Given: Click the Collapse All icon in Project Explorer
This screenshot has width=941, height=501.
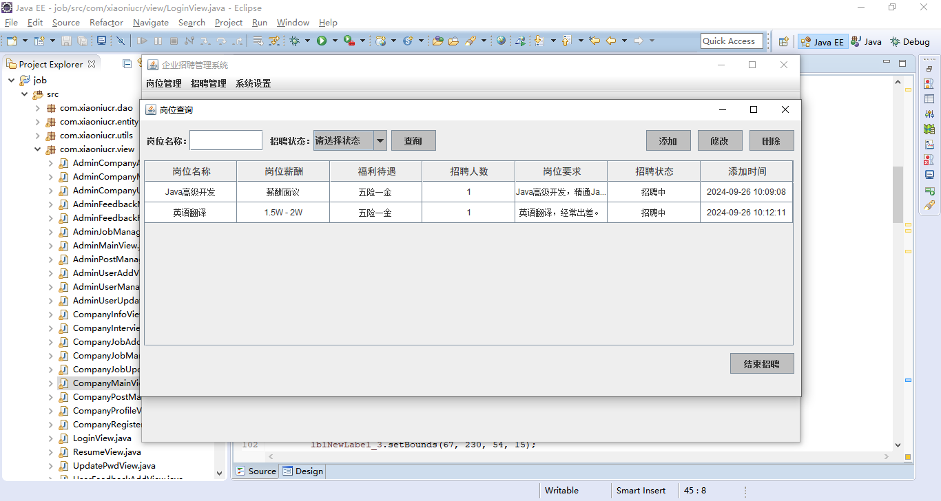Looking at the screenshot, I should click(127, 64).
